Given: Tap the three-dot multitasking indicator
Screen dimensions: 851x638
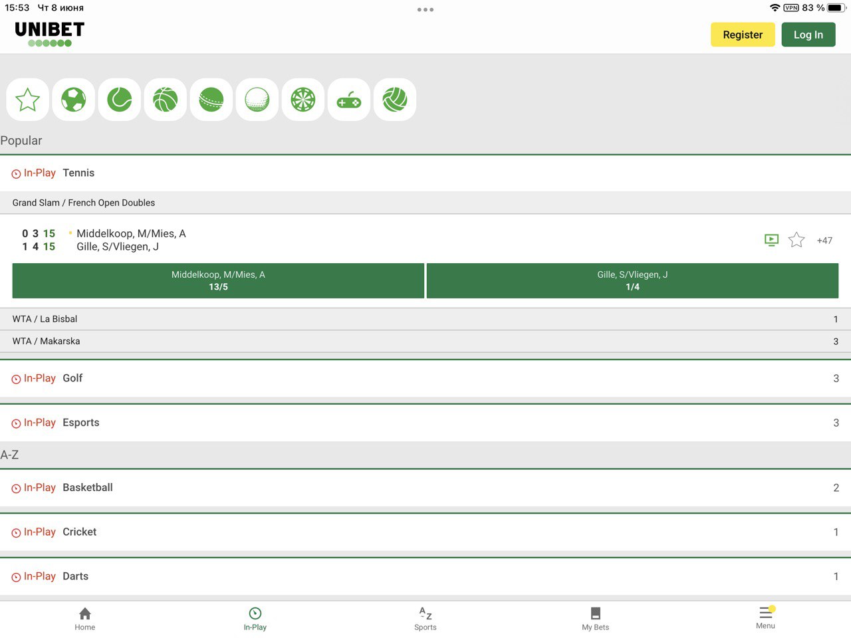Looking at the screenshot, I should (x=425, y=9).
